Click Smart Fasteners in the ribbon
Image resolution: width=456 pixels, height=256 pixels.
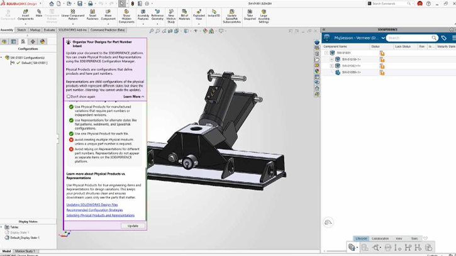92,15
